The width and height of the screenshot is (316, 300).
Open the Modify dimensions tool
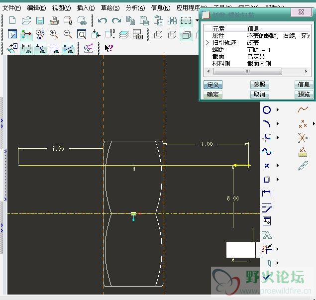coord(267,207)
